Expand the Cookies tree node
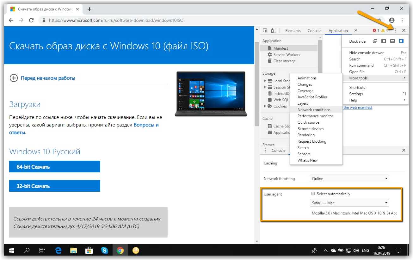Screen dimensions: 413x260 (x=265, y=106)
